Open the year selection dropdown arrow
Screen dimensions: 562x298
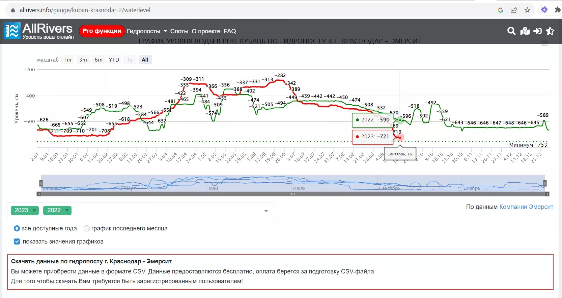266,211
